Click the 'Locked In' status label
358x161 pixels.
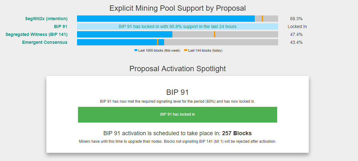coord(297,27)
